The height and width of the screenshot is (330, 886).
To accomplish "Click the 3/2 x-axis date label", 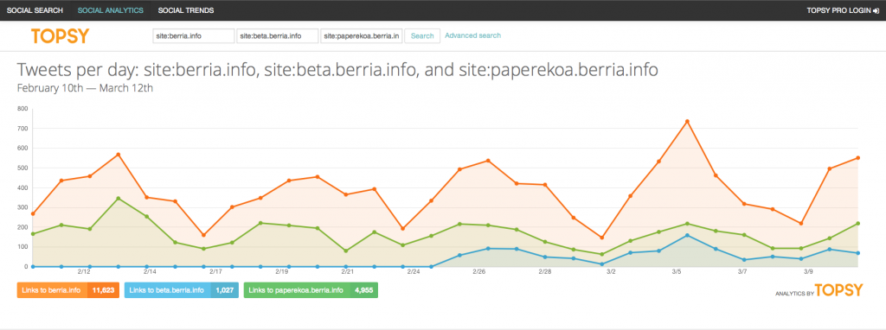I will [611, 272].
